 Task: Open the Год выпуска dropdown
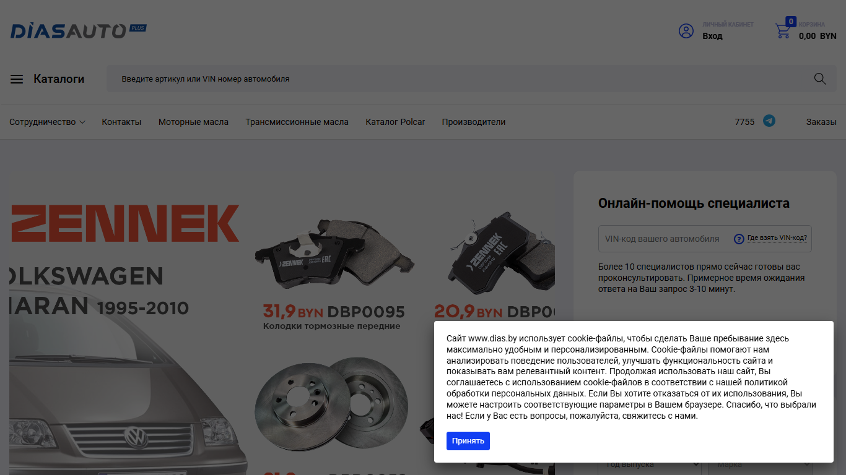click(x=649, y=465)
